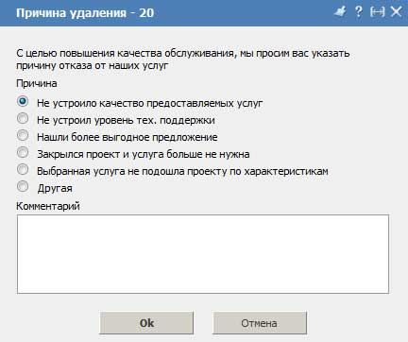Choose the radio 'Нашли более выгодное предложение'
Image resolution: width=408 pixels, height=342 pixels.
pyautogui.click(x=23, y=135)
